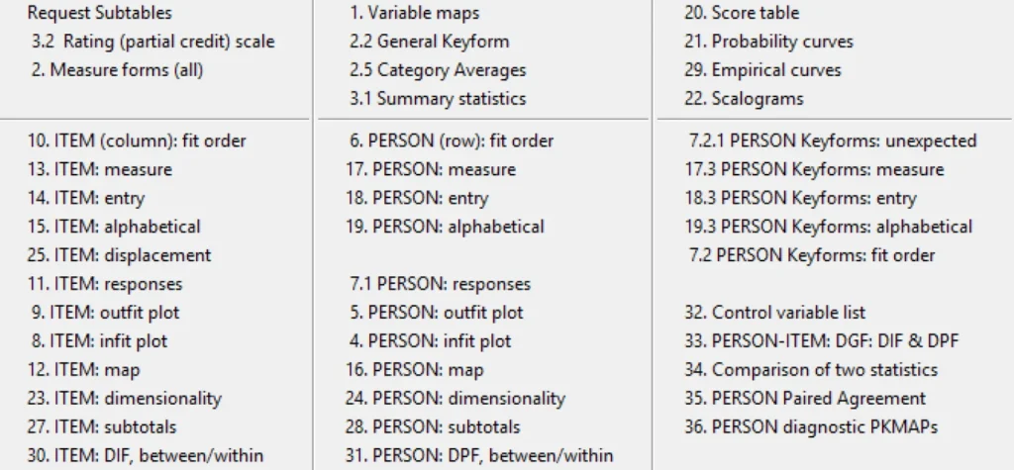Select 20. Score table
Image resolution: width=1014 pixels, height=470 pixels.
pos(741,14)
